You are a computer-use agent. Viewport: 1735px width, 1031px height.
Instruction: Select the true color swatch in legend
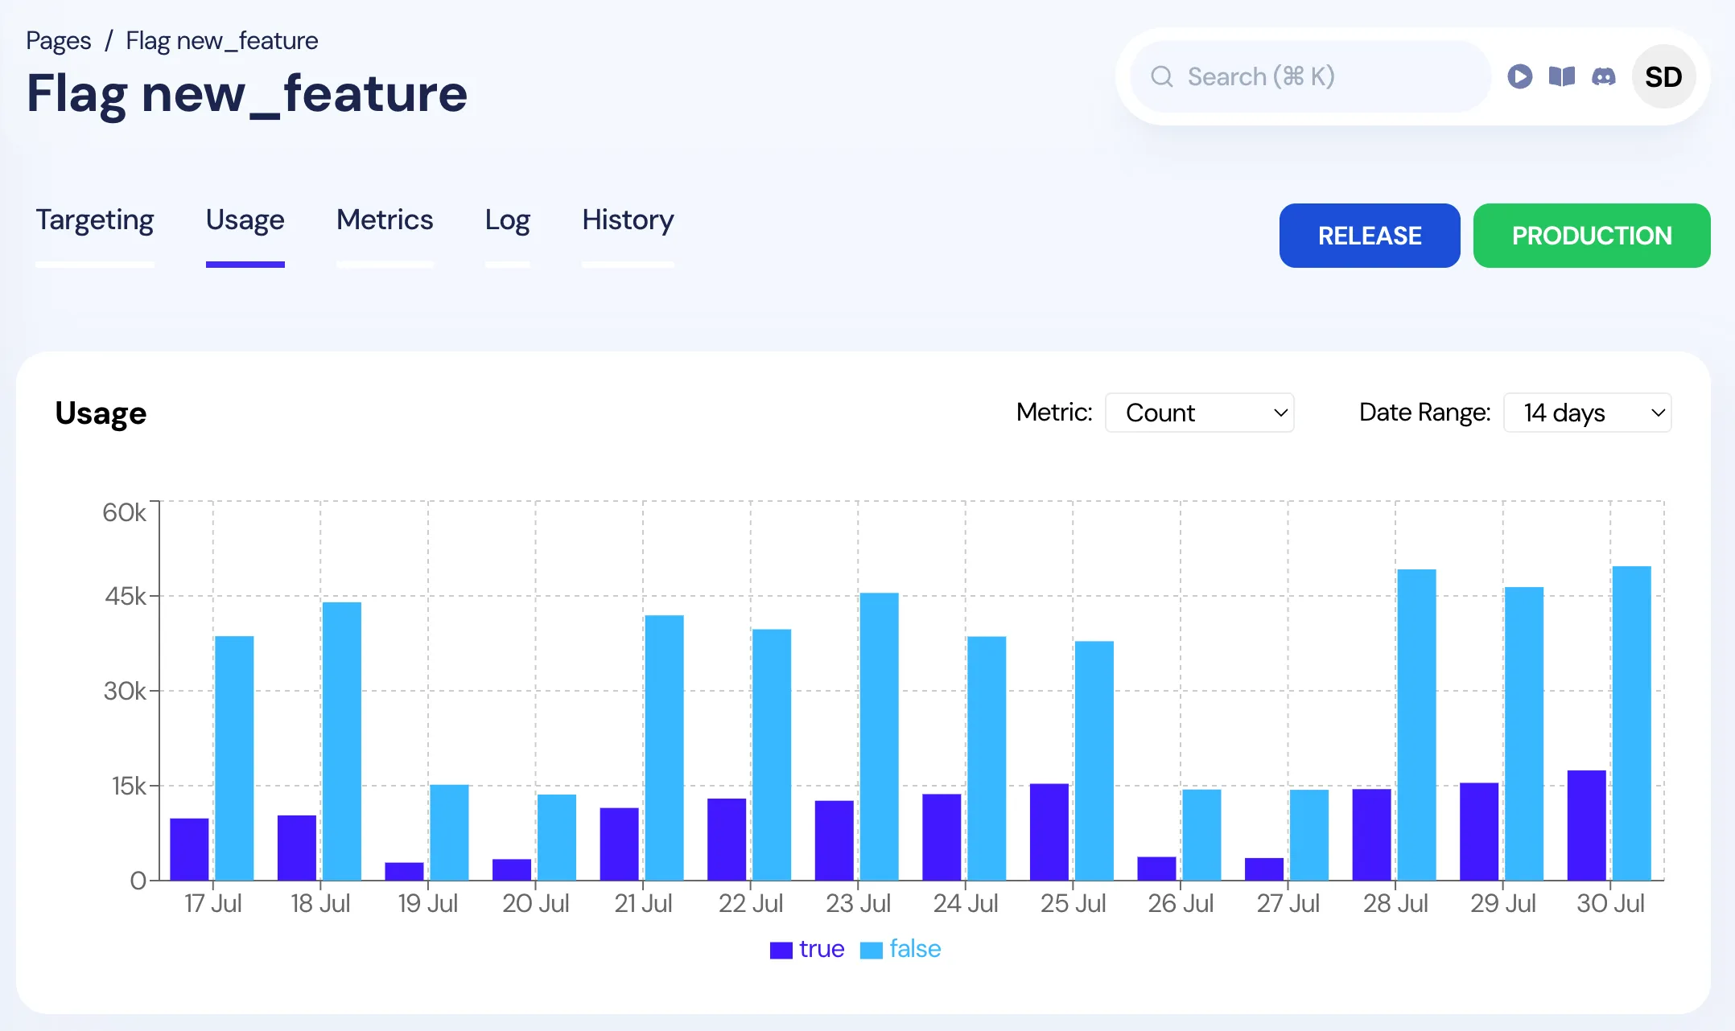point(781,949)
